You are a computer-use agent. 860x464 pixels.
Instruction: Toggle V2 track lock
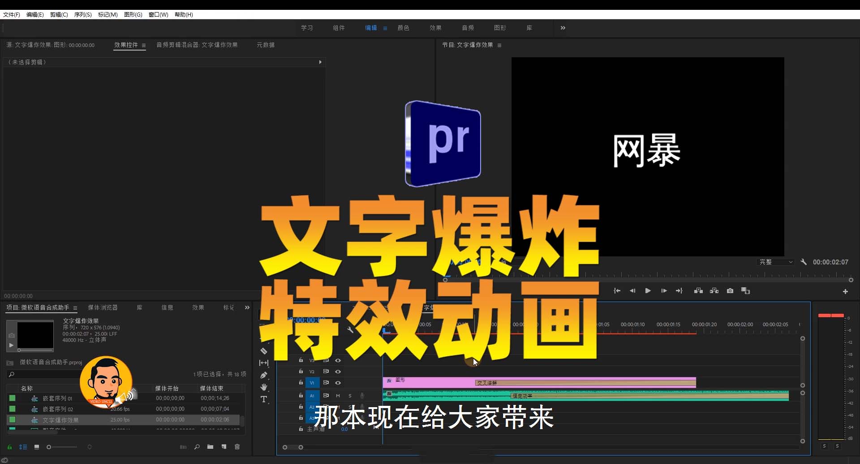click(301, 371)
